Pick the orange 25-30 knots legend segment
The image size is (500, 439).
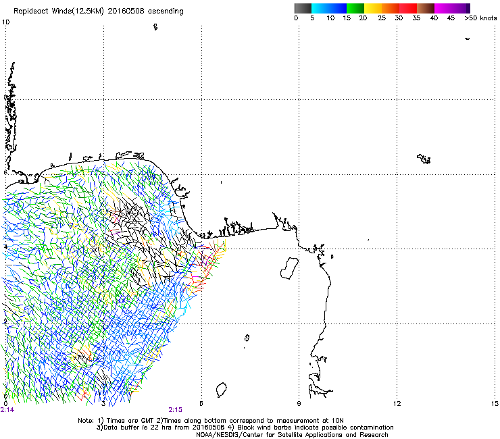coord(391,8)
